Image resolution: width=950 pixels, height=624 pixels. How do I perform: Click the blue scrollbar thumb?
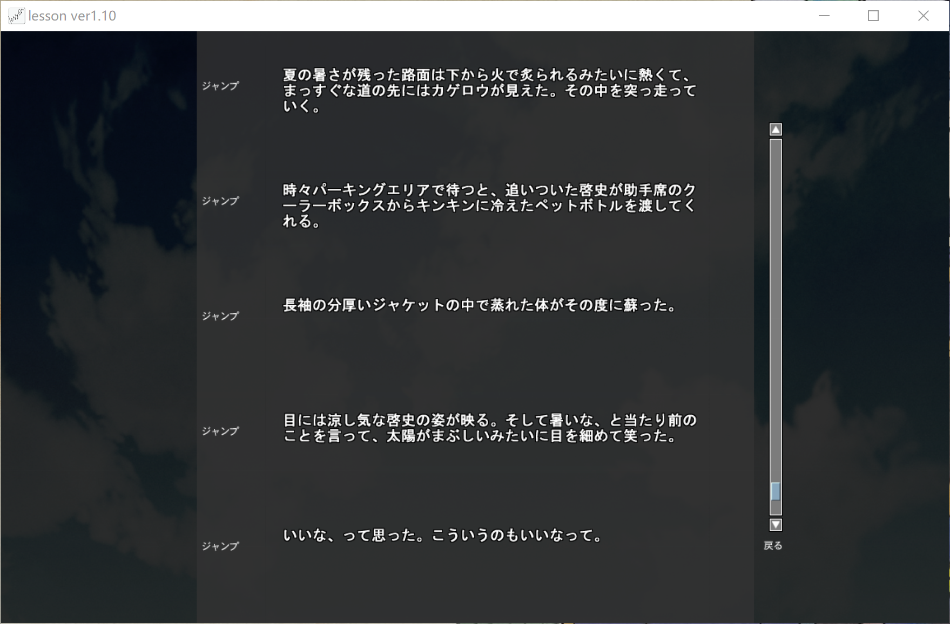click(776, 491)
